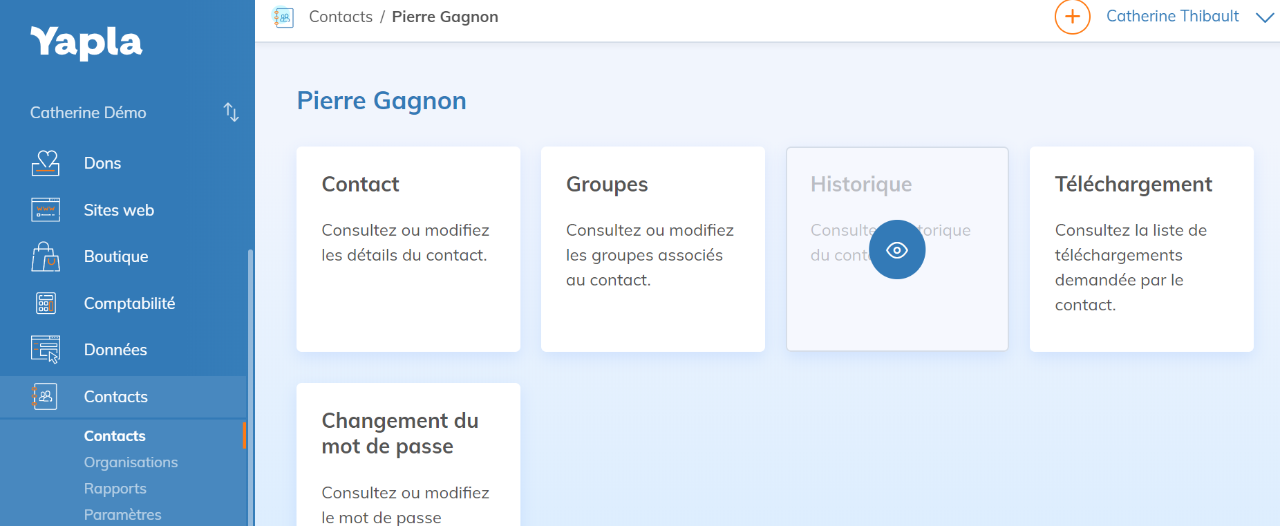1280x526 pixels.
Task: Click the eye icon on Historique card
Action: 896,250
